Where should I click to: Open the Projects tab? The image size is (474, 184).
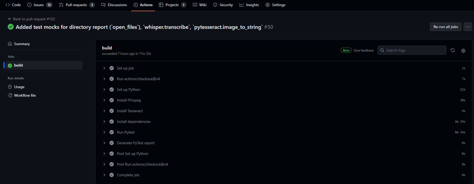click(173, 5)
